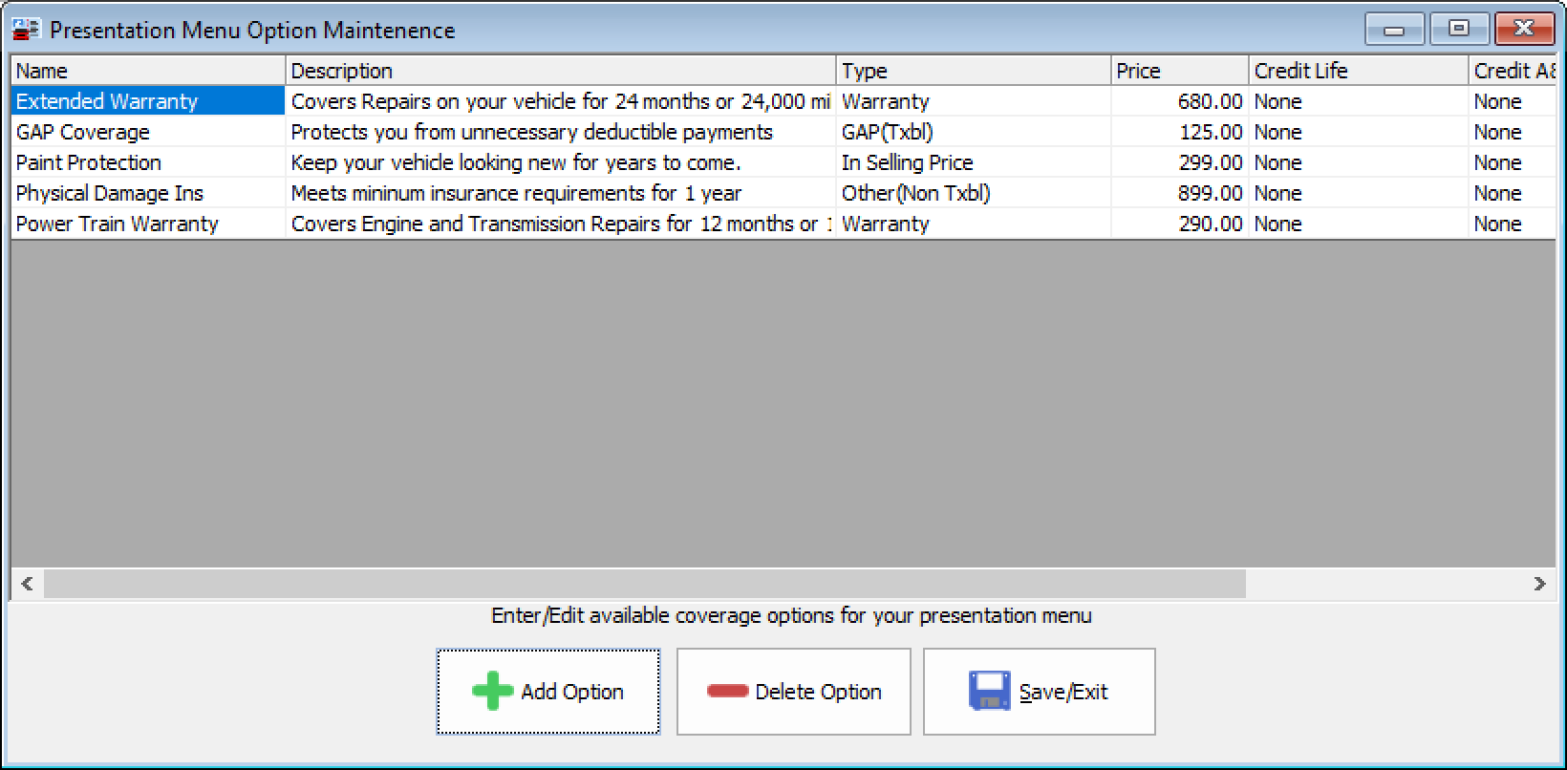Click the application icon in title bar
The height and width of the screenshot is (770, 1567).
(26, 30)
